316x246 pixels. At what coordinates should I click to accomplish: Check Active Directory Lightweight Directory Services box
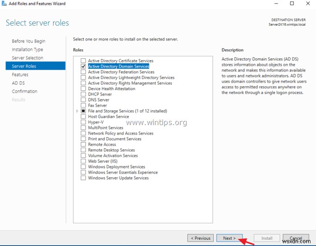[x=83, y=78]
